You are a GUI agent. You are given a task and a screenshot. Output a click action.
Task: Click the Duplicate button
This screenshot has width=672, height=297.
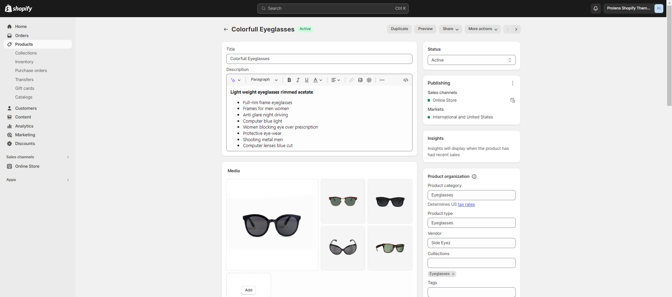tap(399, 29)
